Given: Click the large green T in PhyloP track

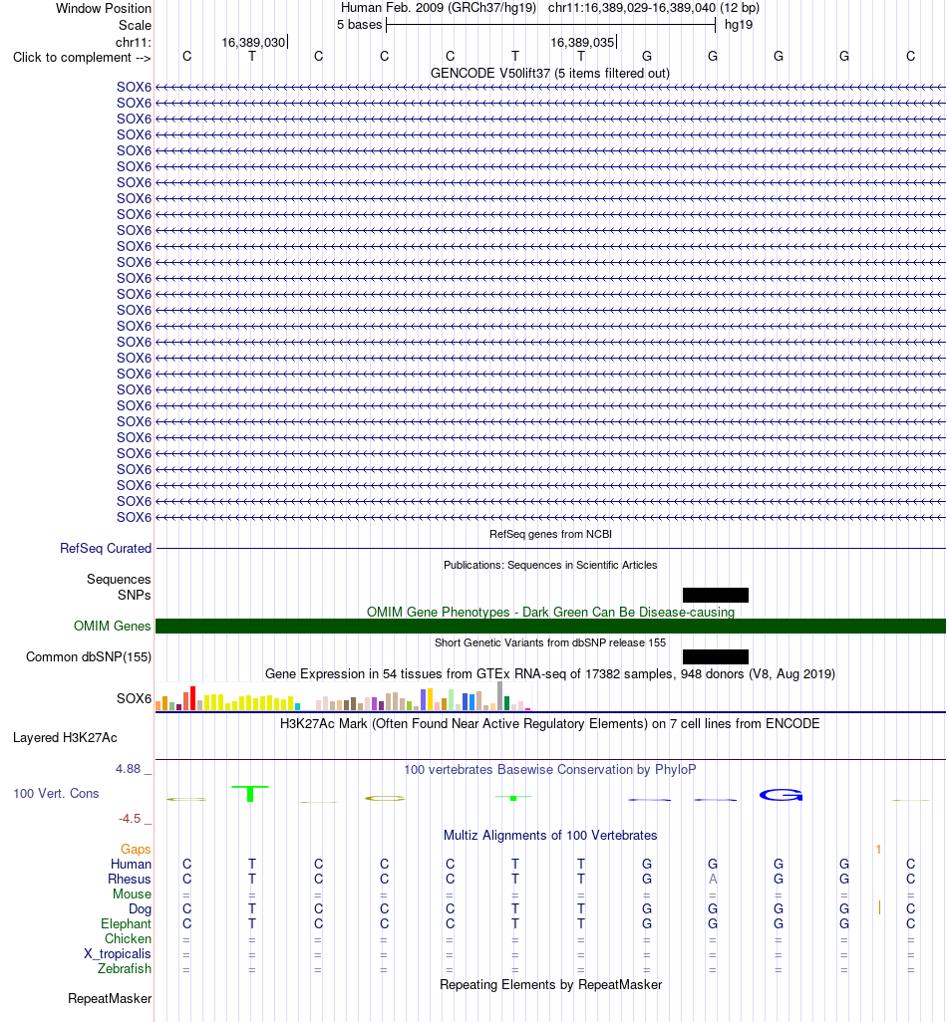Looking at the screenshot, I should click(x=250, y=793).
